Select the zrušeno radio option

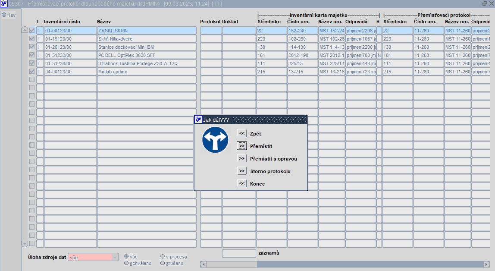point(163,263)
